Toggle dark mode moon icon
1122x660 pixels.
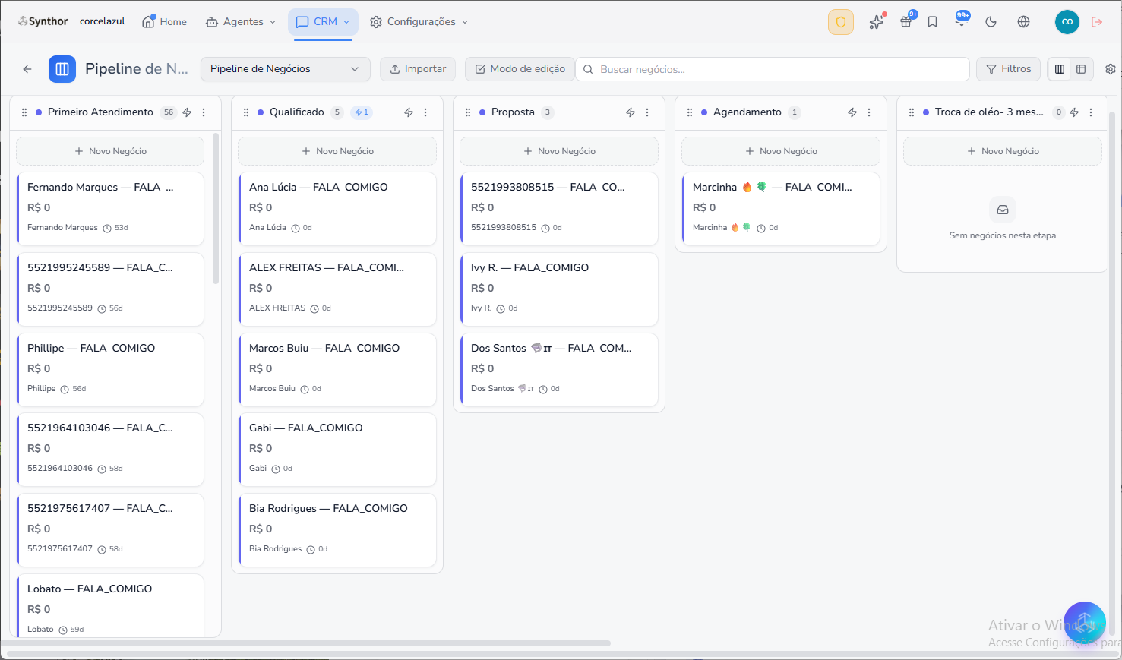tap(991, 22)
